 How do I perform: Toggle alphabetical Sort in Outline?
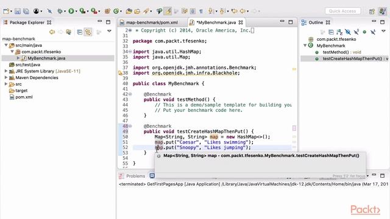tap(339, 32)
